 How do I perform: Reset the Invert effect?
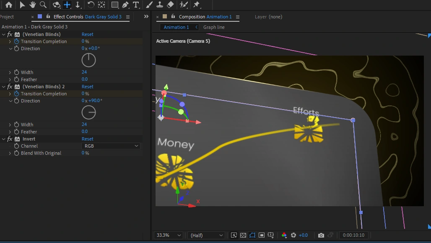pos(87,139)
